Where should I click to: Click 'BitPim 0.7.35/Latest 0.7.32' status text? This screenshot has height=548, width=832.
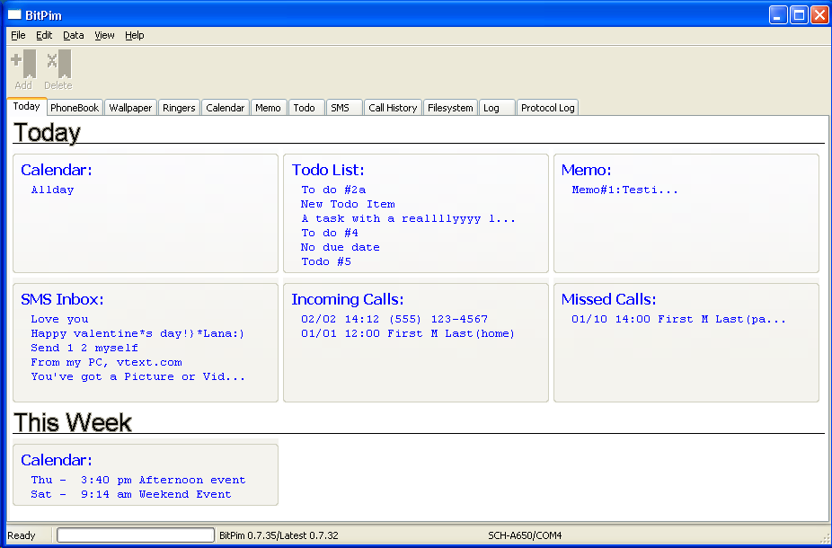pos(279,535)
